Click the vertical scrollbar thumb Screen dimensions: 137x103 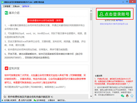pos(91,16)
